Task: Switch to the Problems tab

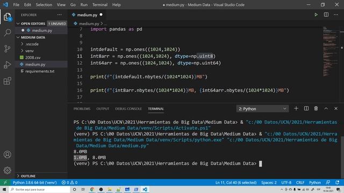Action: [82, 109]
